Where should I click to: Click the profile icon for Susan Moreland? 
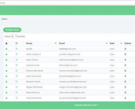tap(6, 98)
